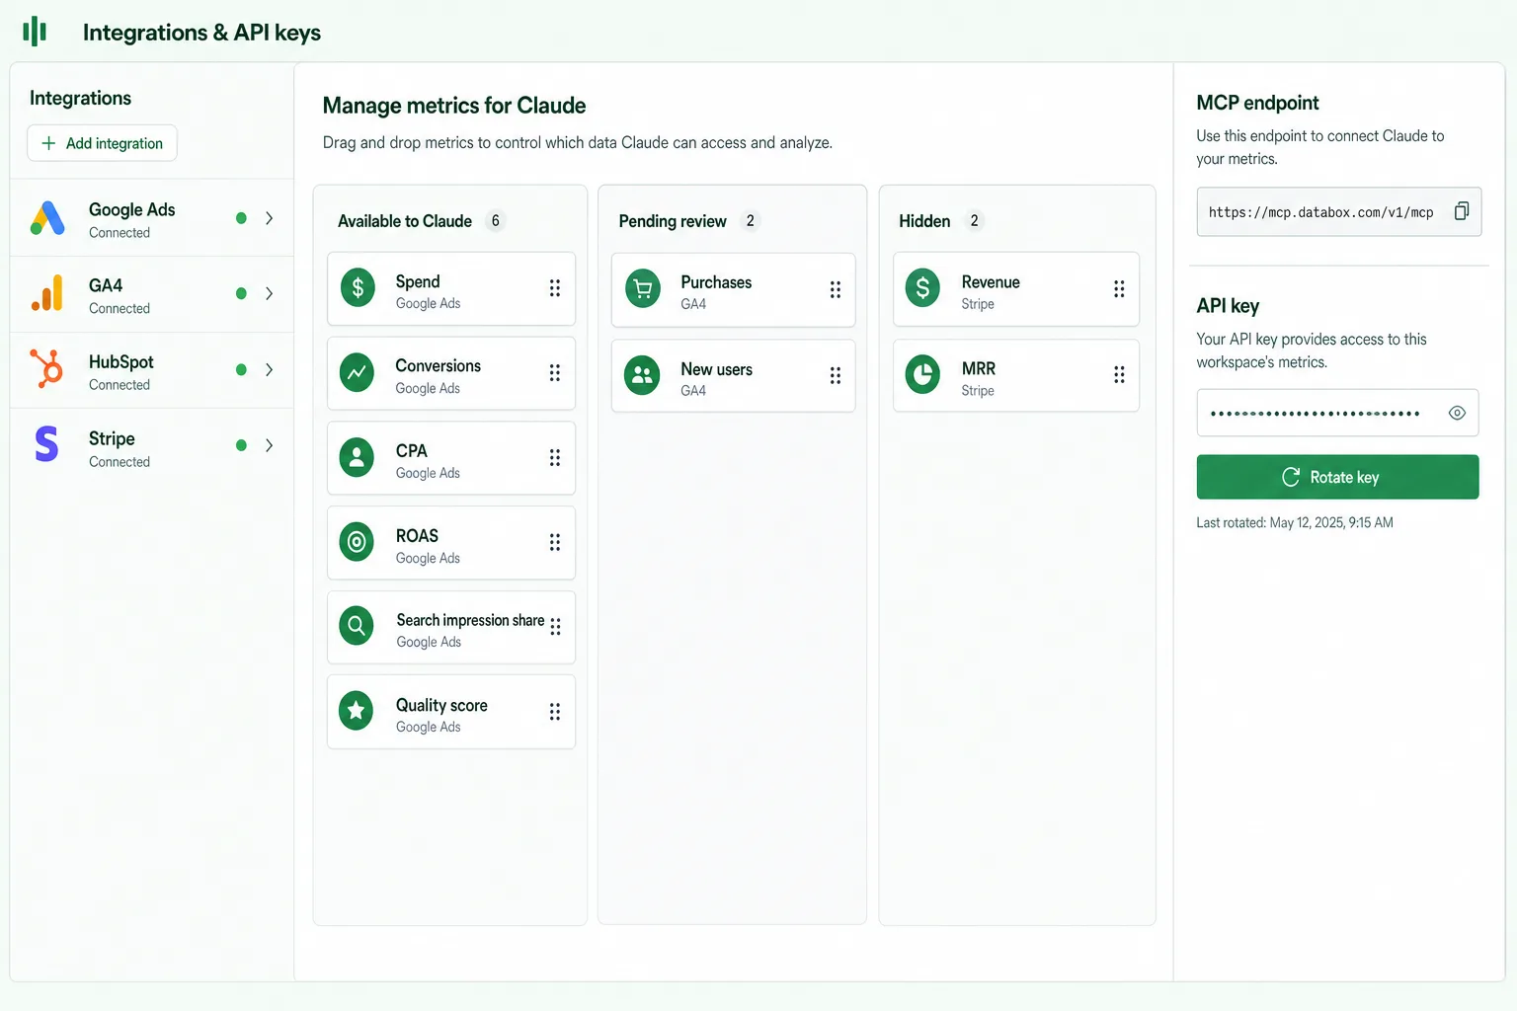
Task: Click the New users people icon
Action: pyautogui.click(x=642, y=375)
